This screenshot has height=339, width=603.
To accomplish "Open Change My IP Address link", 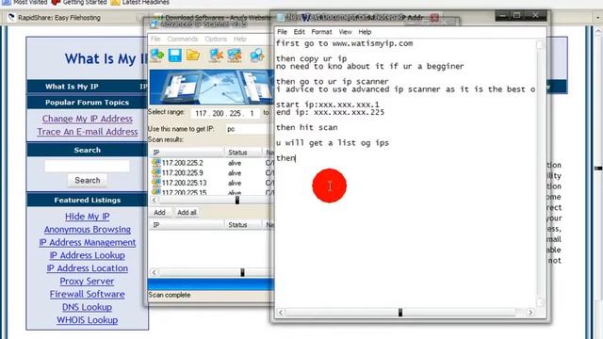I will (88, 119).
